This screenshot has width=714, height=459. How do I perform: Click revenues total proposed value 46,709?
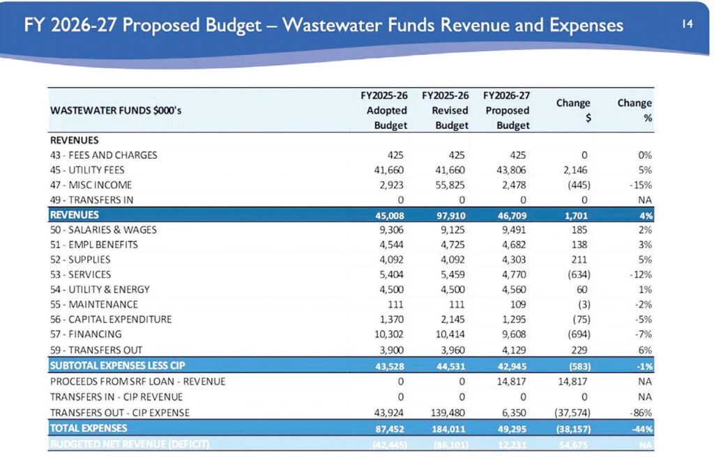click(512, 216)
